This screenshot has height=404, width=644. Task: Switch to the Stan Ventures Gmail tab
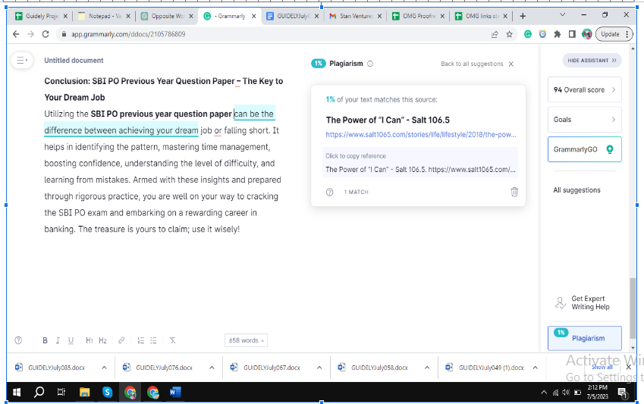[x=354, y=16]
